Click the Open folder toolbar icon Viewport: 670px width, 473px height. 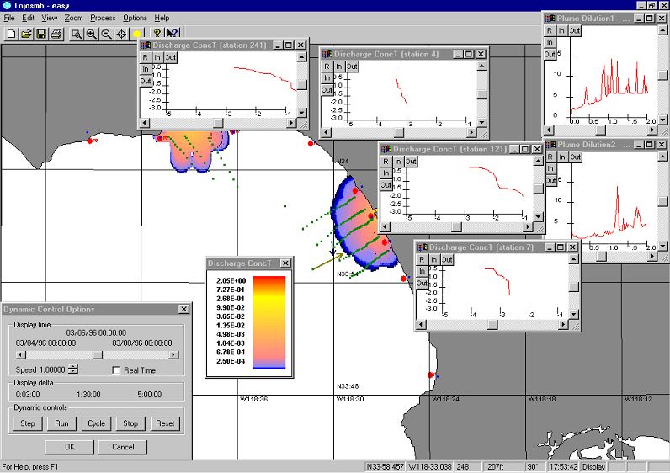click(26, 34)
